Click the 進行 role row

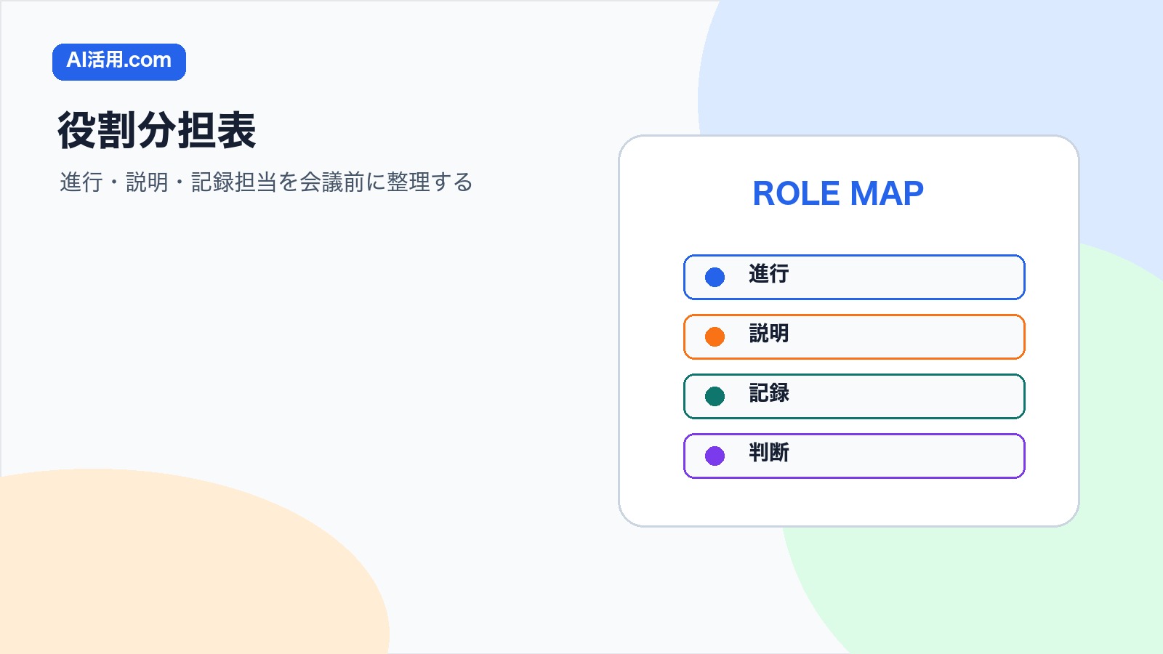click(854, 277)
